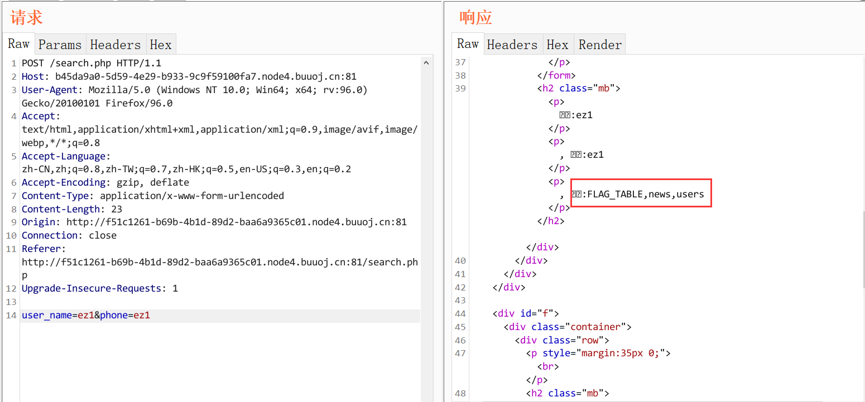
Task: Click the Origin header line
Action: click(x=214, y=222)
